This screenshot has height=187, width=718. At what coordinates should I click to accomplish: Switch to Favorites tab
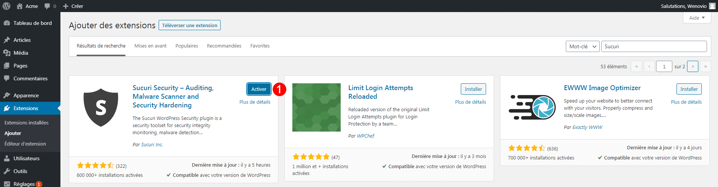point(260,46)
